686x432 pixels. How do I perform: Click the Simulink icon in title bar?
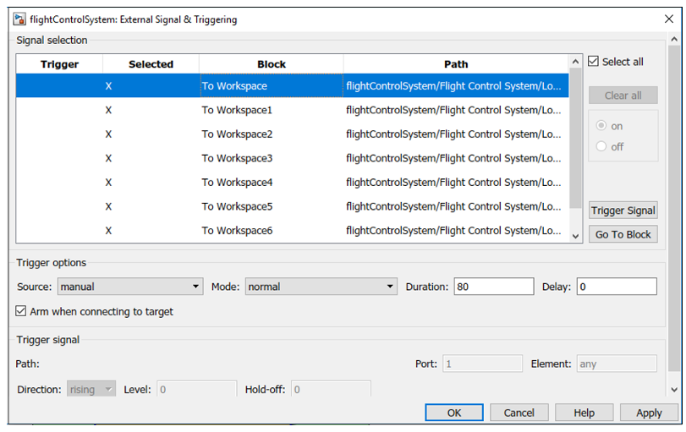tap(19, 19)
